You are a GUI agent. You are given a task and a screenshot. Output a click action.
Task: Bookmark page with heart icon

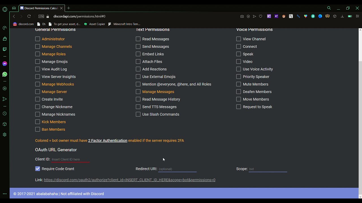261,16
